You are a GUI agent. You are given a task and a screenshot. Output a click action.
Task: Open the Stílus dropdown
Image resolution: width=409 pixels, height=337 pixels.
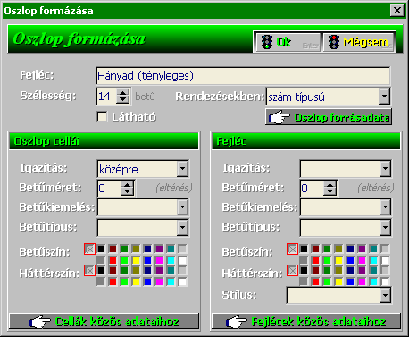click(x=385, y=295)
